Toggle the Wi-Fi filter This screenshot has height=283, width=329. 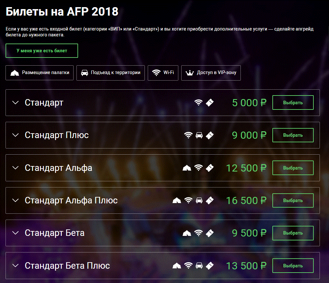pos(163,73)
